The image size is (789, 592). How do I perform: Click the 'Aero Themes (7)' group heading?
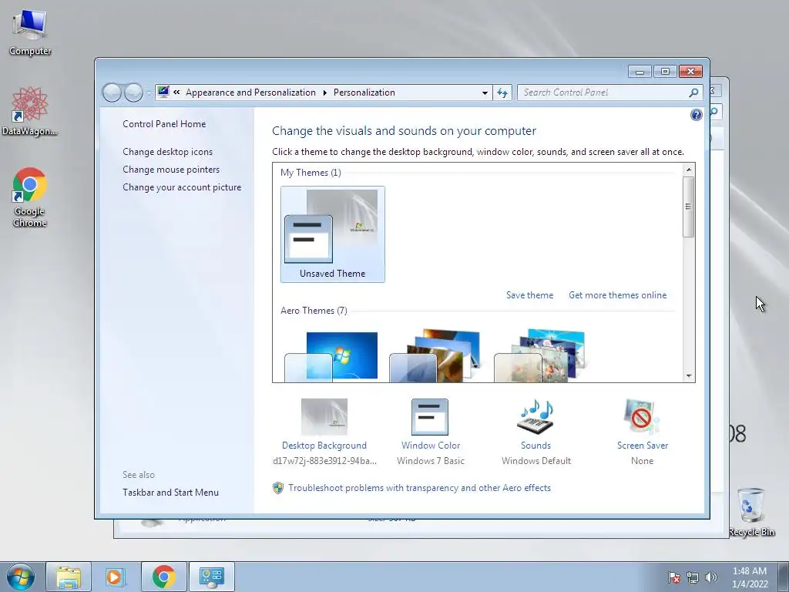314,311
